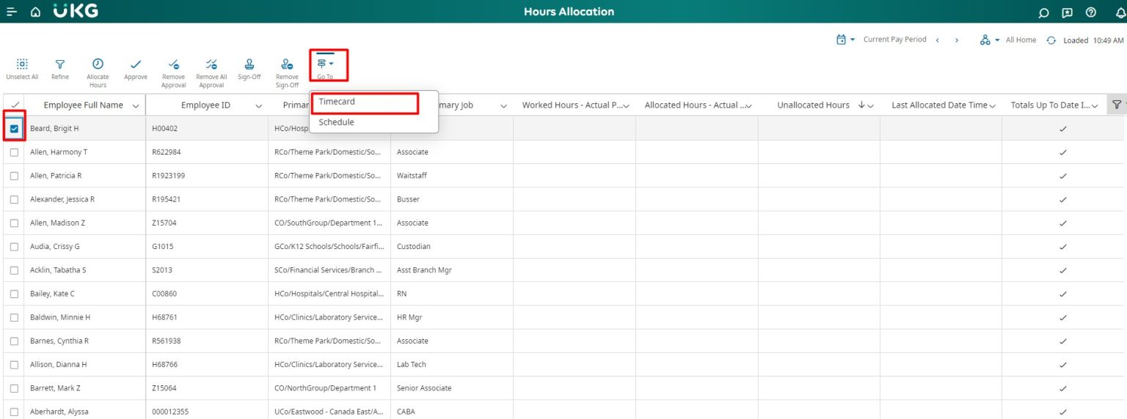Screen dimensions: 1127x419
Task: Open the Employee ID column dropdown arrow
Action: [258, 105]
